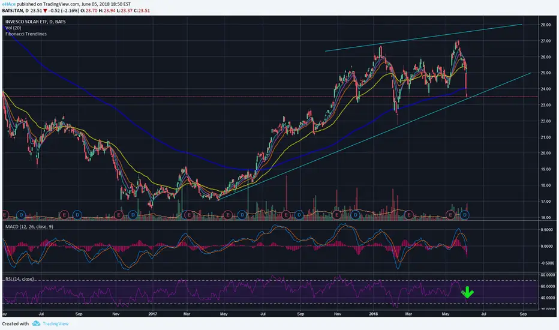Open the earnings marker near May 2018
Viewport: 559px width, 330px height.
450,215
